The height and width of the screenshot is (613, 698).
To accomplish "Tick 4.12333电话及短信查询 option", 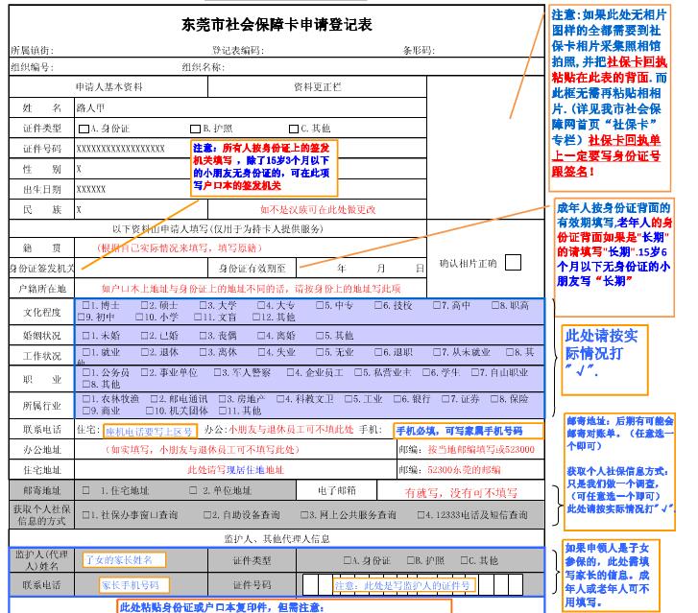I will pyautogui.click(x=421, y=515).
